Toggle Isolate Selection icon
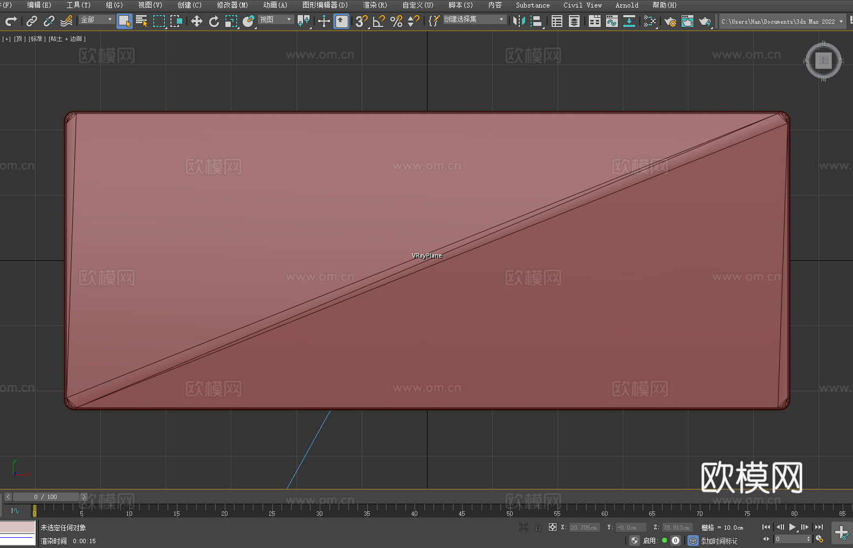The image size is (853, 548). (524, 527)
